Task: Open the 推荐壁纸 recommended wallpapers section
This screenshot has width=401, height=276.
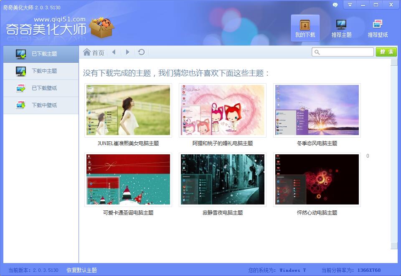Action: point(378,28)
